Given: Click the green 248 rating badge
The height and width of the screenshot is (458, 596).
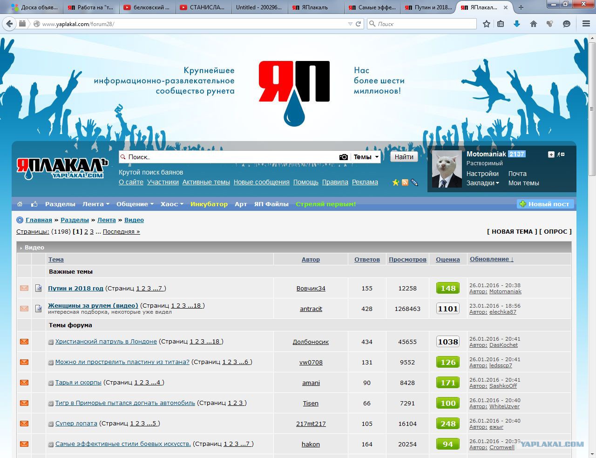Looking at the screenshot, I should (x=448, y=424).
